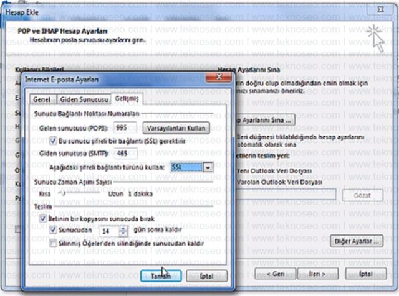Toggle Sunucudan gün sonra kaldır checkbox
The width and height of the screenshot is (399, 296).
[52, 230]
